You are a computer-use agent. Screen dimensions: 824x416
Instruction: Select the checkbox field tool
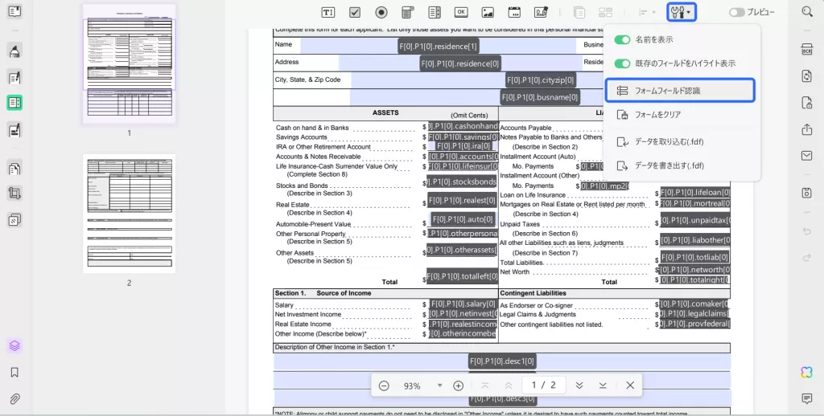pyautogui.click(x=355, y=12)
